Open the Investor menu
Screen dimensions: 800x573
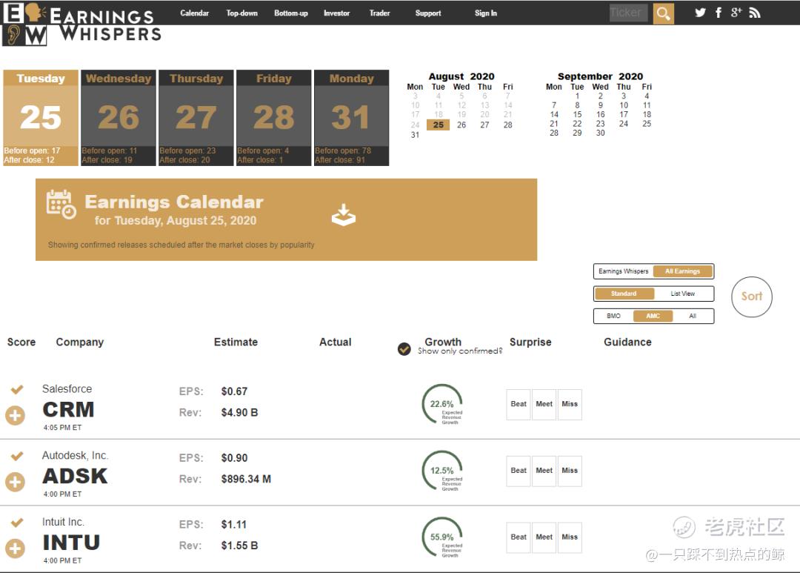[x=337, y=13]
